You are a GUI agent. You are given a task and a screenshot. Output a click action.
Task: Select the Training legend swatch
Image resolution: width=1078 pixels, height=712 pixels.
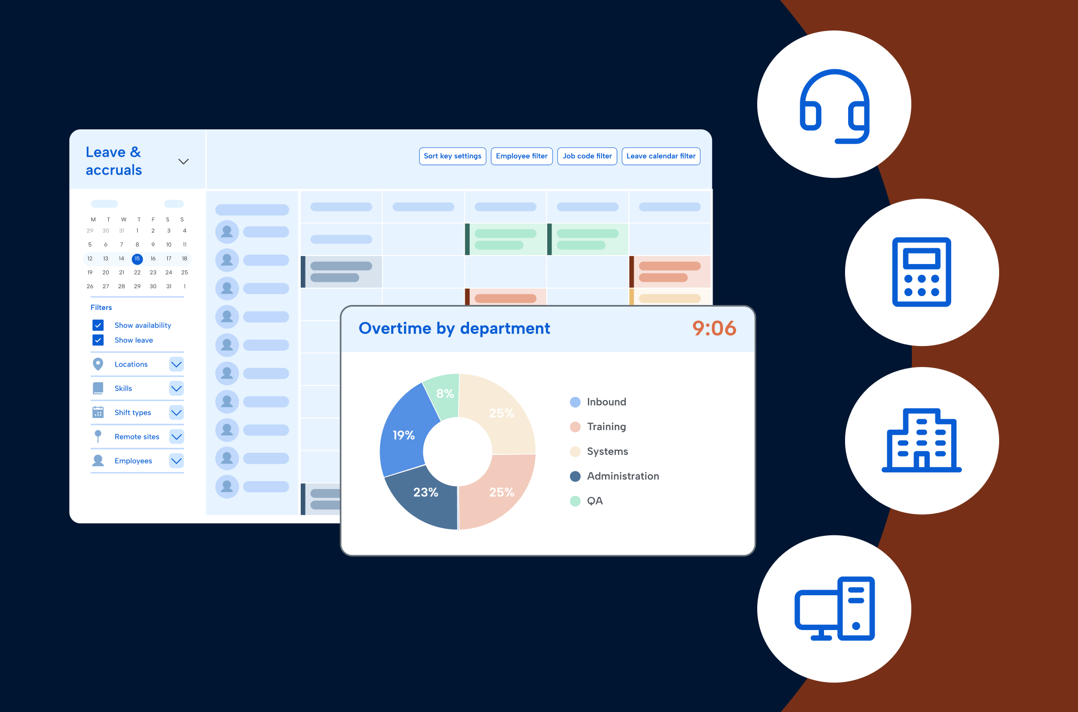coord(575,427)
